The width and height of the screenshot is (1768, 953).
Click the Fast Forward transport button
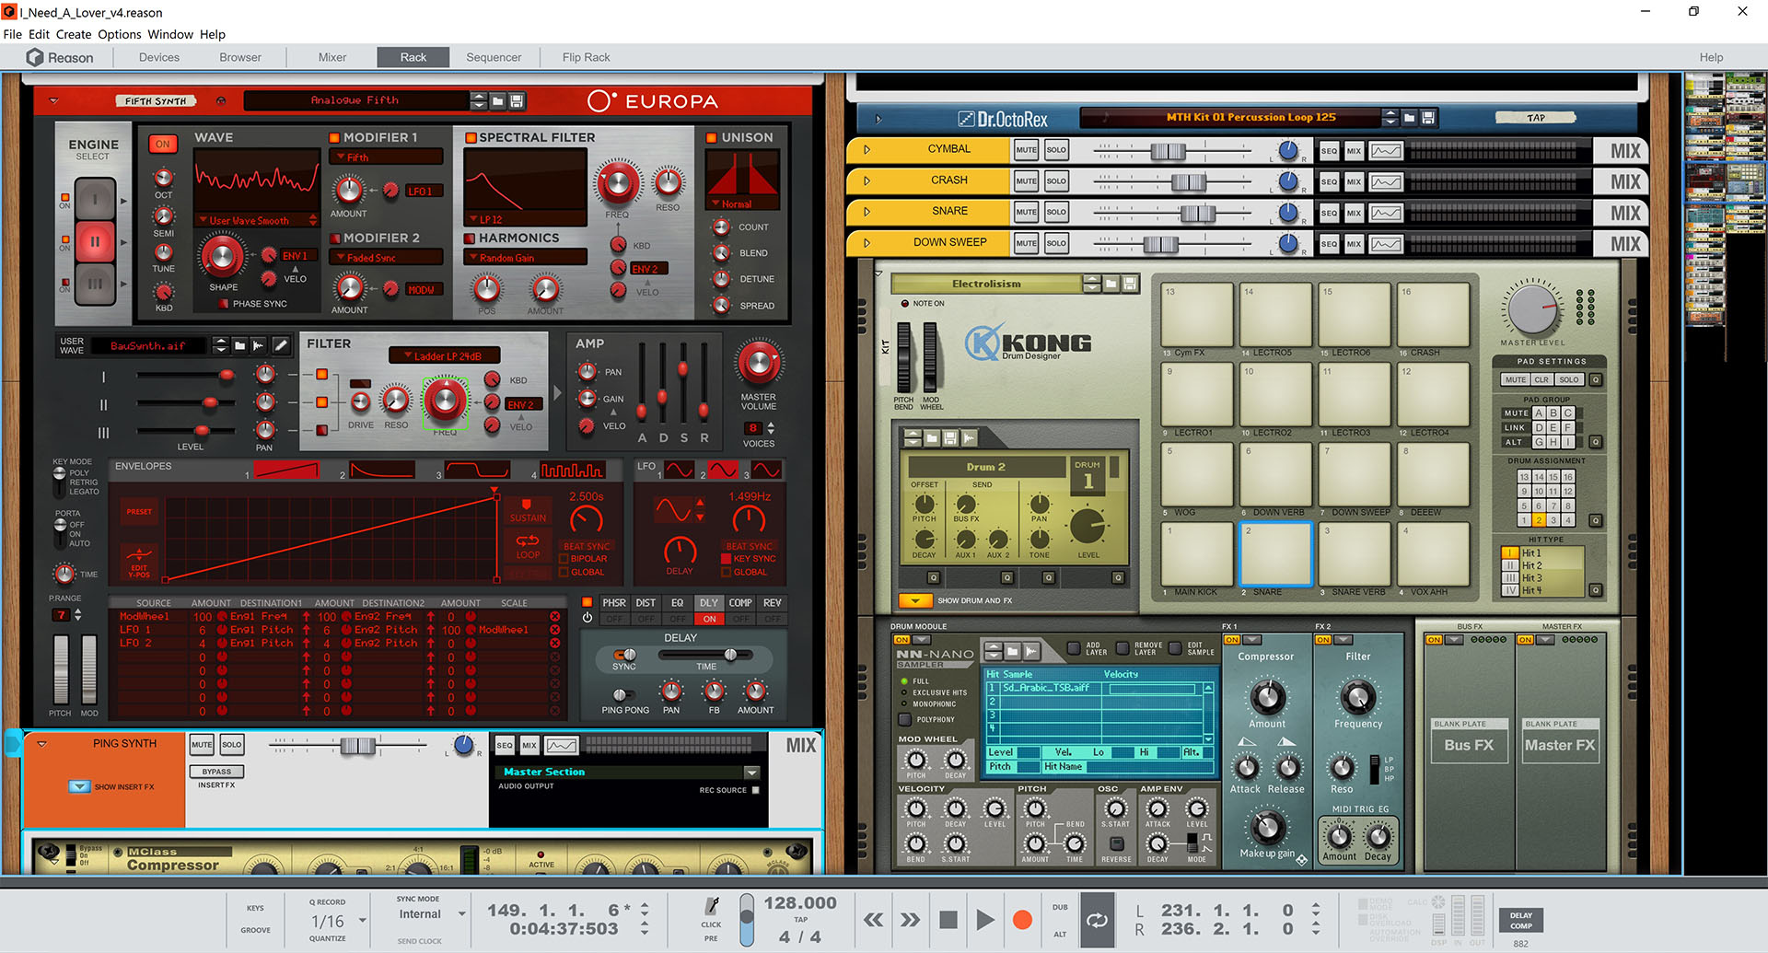pyautogui.click(x=910, y=919)
